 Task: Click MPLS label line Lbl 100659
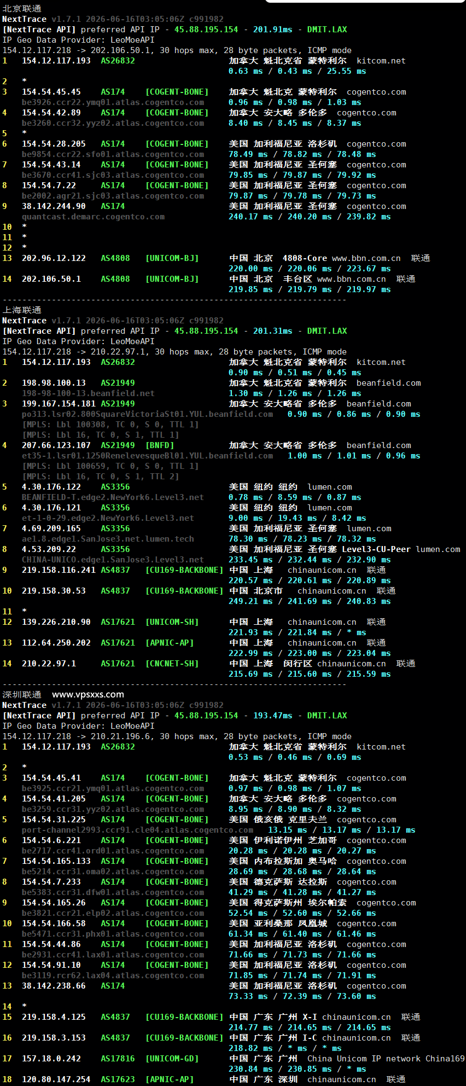pyautogui.click(x=110, y=466)
